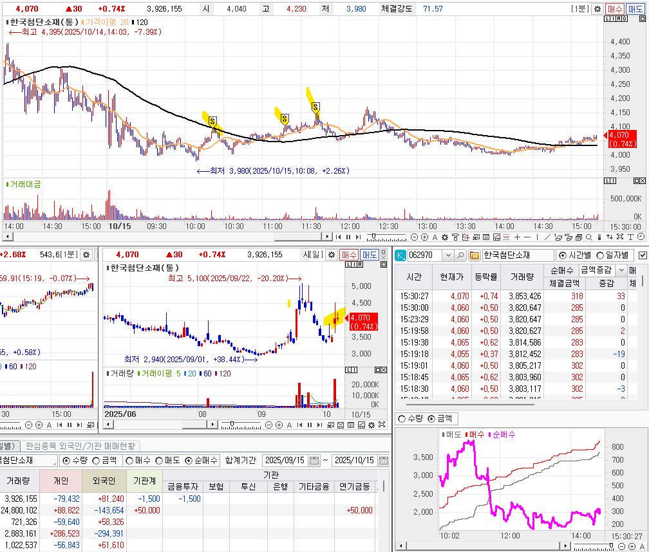This screenshot has height=552, width=649.
Task: Select 수량 radio in investor trading panel
Action: click(66, 461)
